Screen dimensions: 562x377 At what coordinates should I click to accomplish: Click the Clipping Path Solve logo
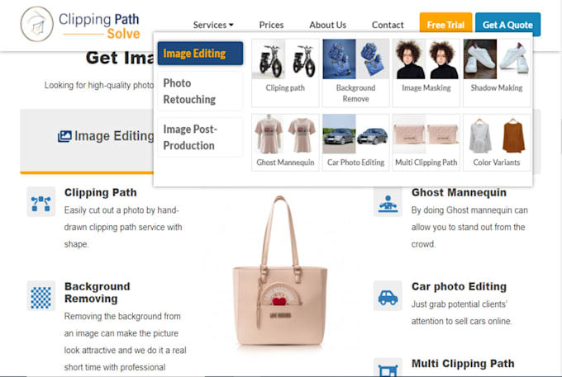coord(80,24)
